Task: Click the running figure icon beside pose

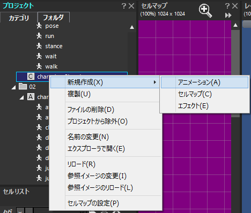Action: pyautogui.click(x=39, y=26)
